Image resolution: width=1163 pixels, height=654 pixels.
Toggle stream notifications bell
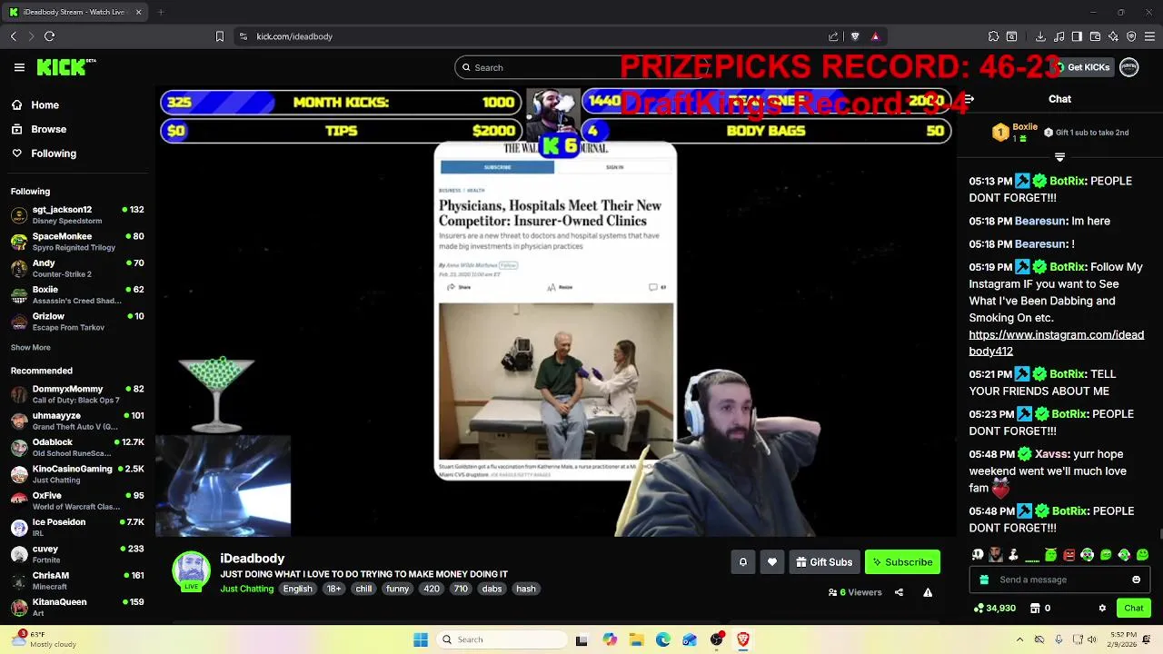click(742, 562)
